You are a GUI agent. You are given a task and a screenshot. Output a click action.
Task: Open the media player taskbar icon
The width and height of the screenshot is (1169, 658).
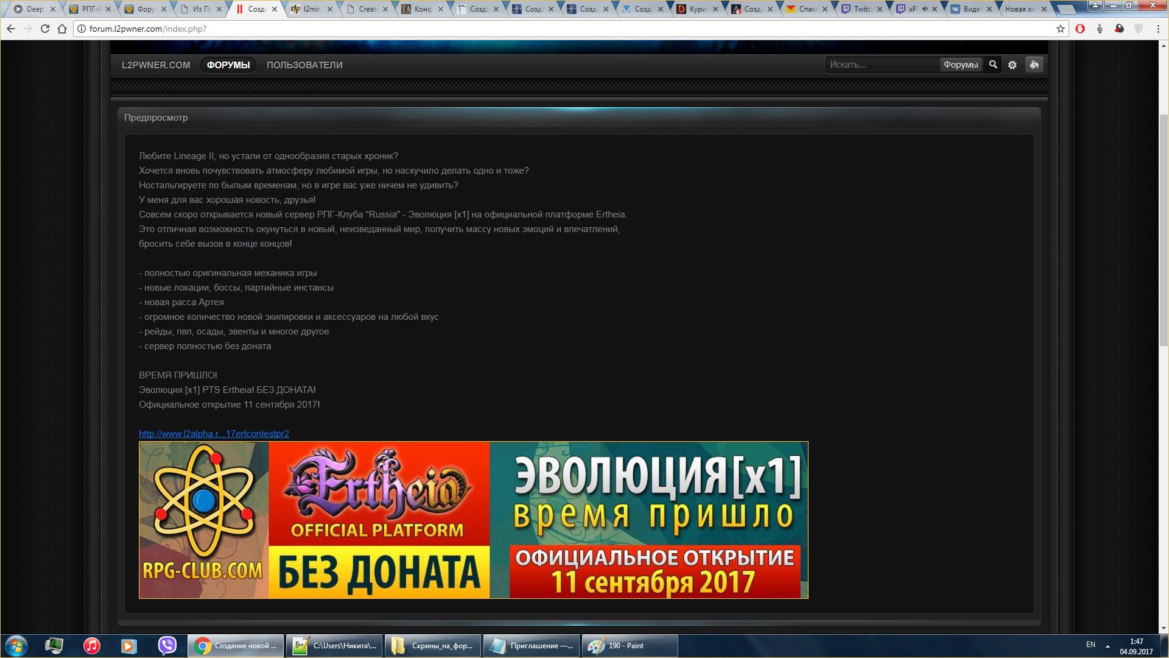128,646
